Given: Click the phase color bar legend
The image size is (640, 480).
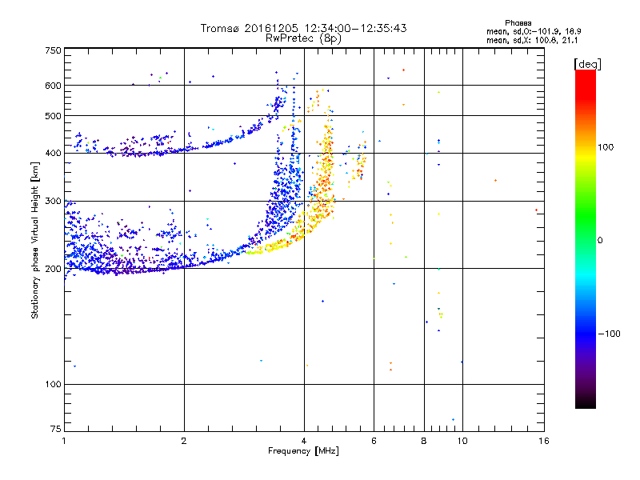Looking at the screenshot, I should tap(586, 238).
